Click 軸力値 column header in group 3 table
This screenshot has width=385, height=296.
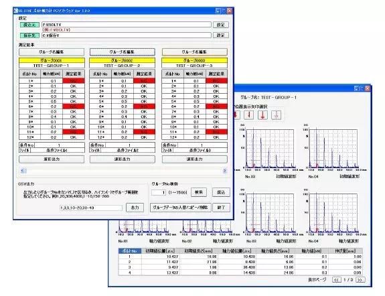tap(194, 74)
